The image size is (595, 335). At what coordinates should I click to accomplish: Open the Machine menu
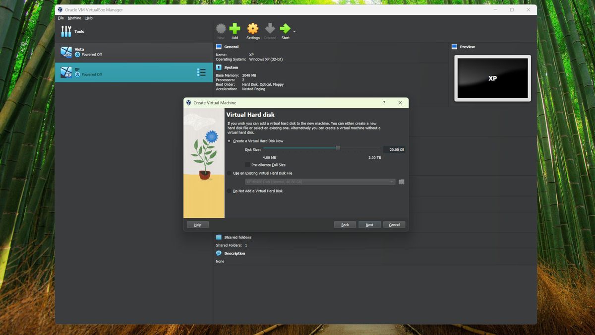(74, 18)
